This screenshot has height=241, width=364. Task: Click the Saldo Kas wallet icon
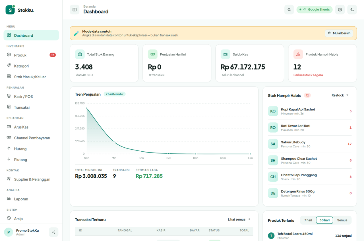pos(225,54)
